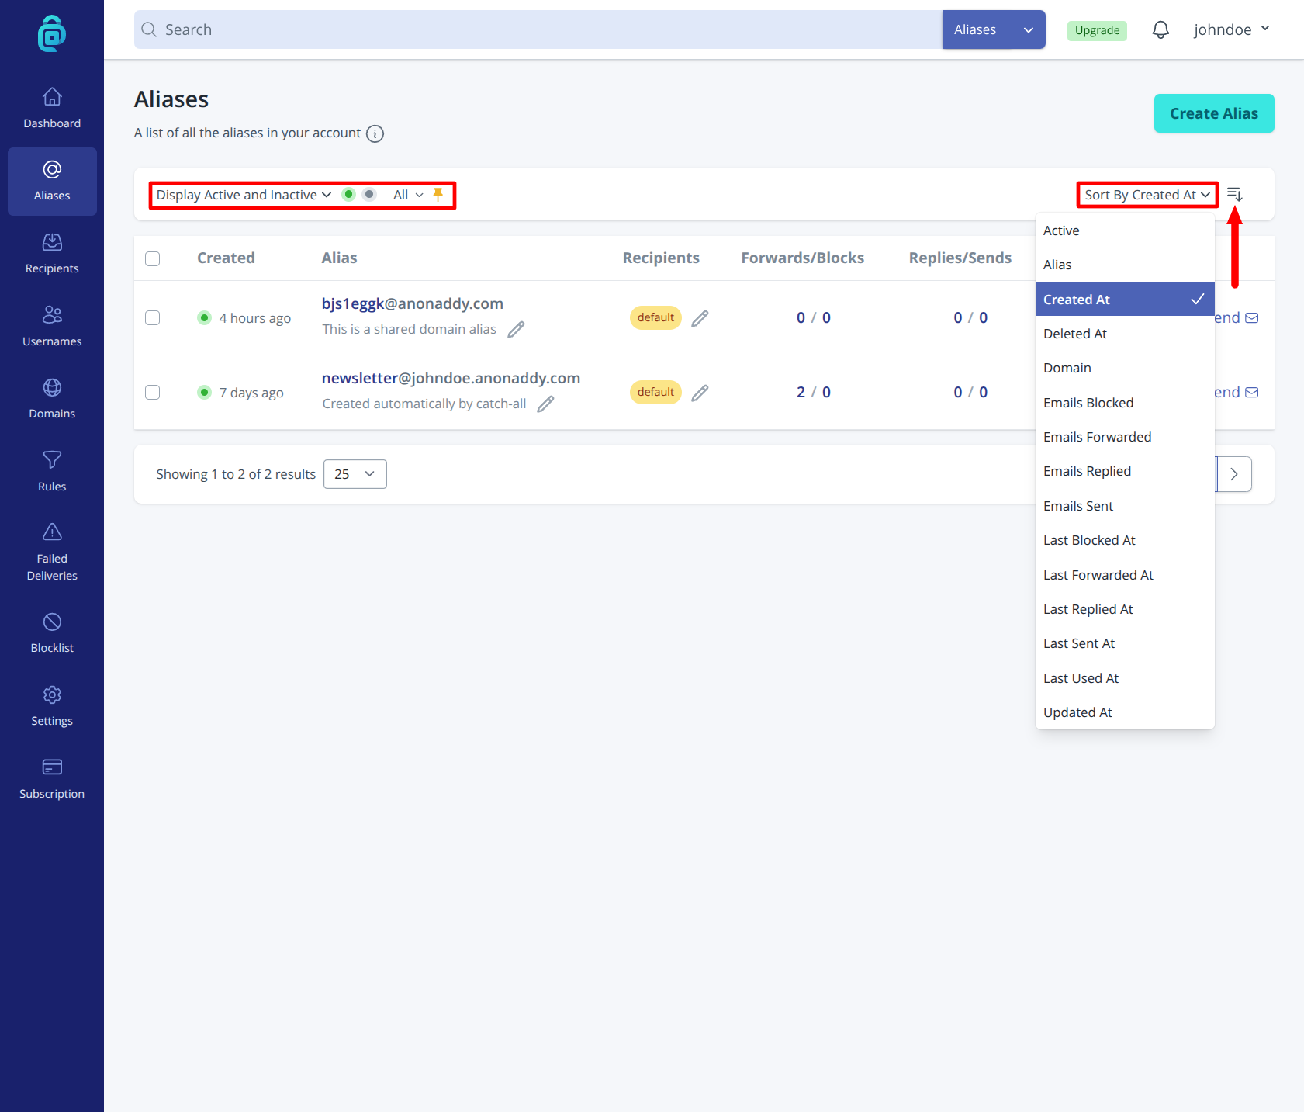
Task: Sort by Last Blocked At
Action: coord(1125,540)
